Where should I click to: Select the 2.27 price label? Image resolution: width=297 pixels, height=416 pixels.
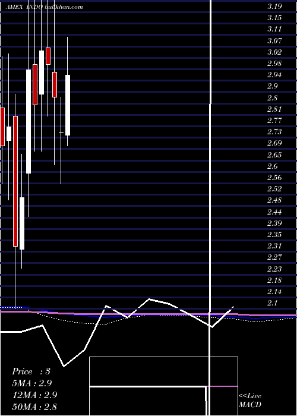[274, 257]
